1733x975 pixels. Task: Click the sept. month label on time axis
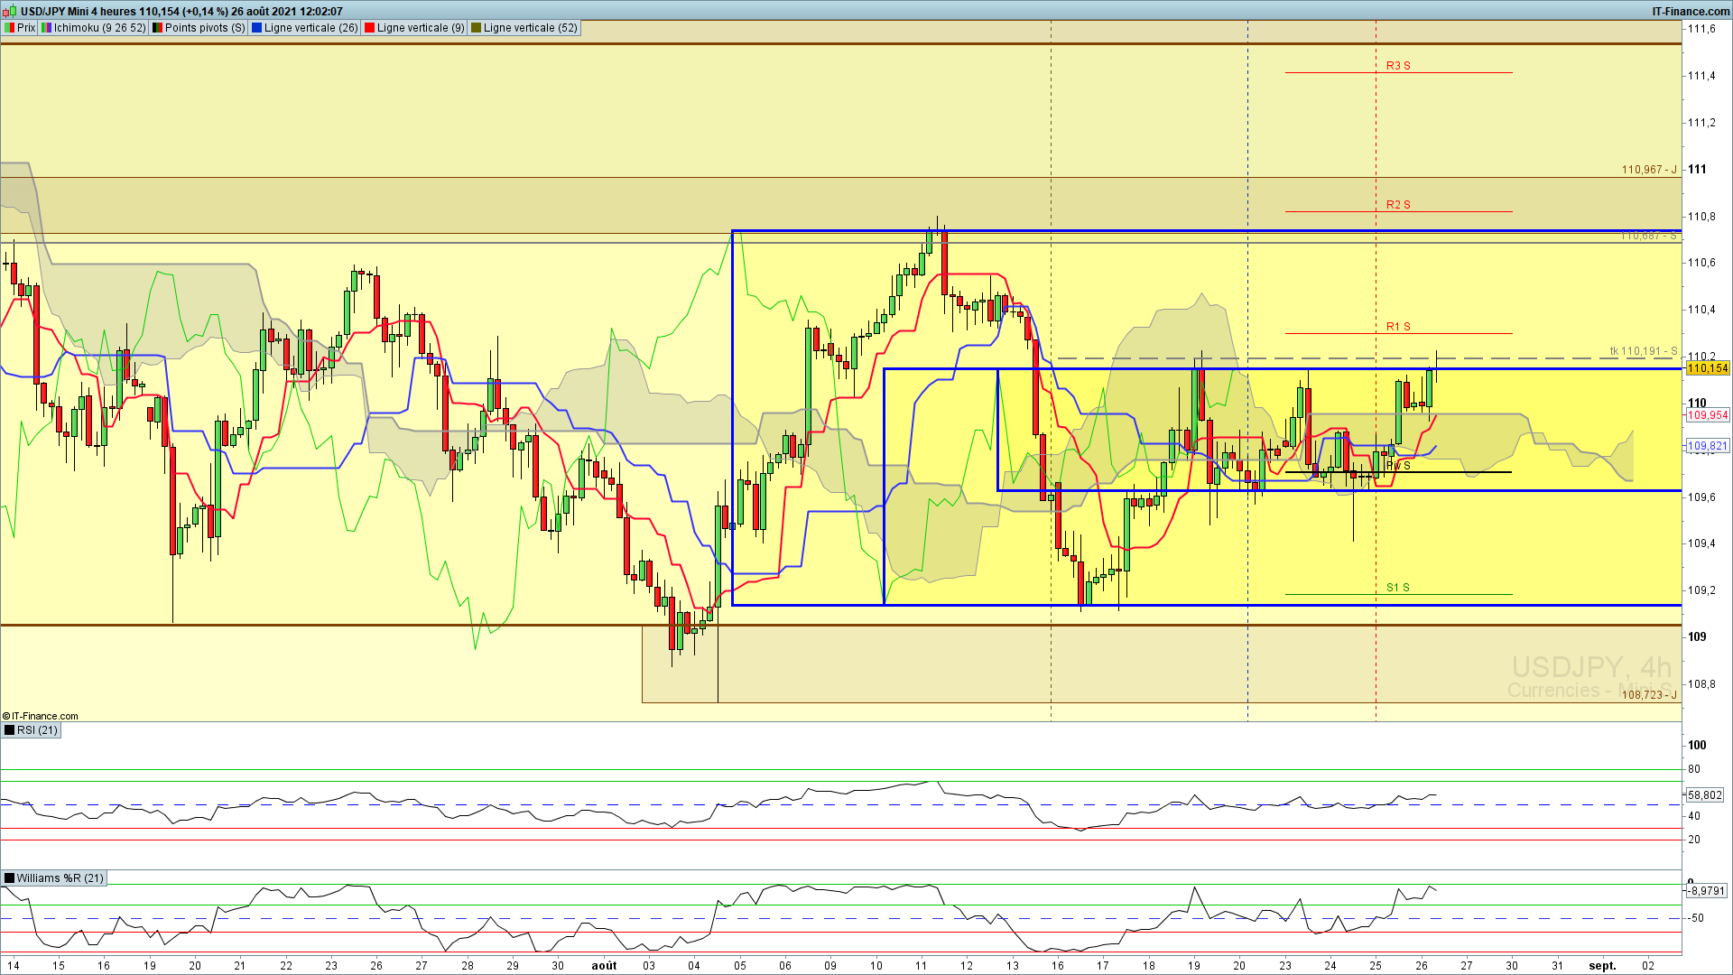coord(1603,966)
